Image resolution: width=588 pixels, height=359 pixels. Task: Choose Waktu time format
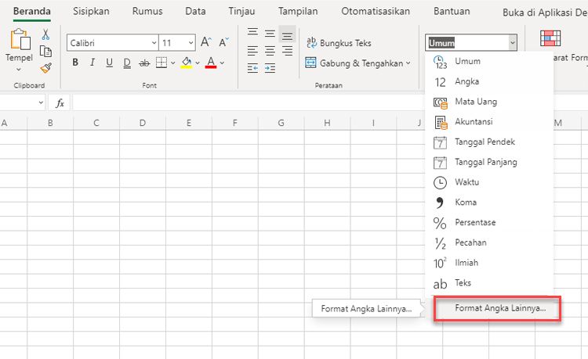click(489, 182)
